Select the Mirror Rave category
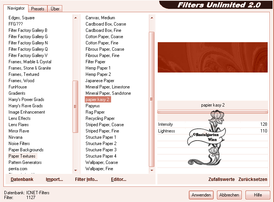This screenshot has height=202, width=274. coord(19,131)
